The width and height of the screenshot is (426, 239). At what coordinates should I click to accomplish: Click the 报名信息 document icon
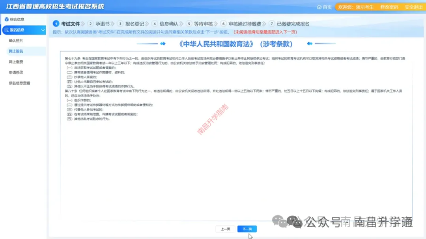7,30
